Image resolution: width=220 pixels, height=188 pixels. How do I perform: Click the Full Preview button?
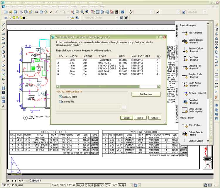pyautogui.click(x=146, y=94)
